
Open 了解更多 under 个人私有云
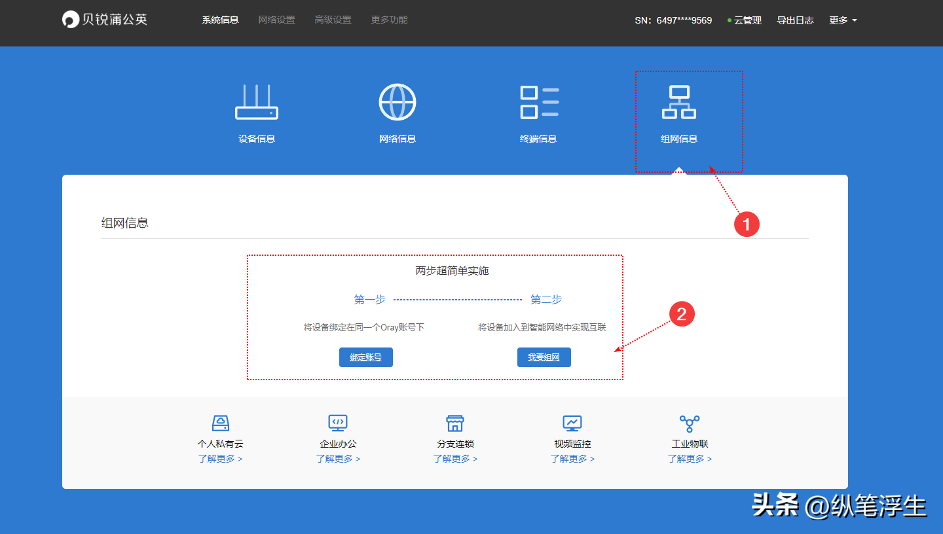point(221,459)
